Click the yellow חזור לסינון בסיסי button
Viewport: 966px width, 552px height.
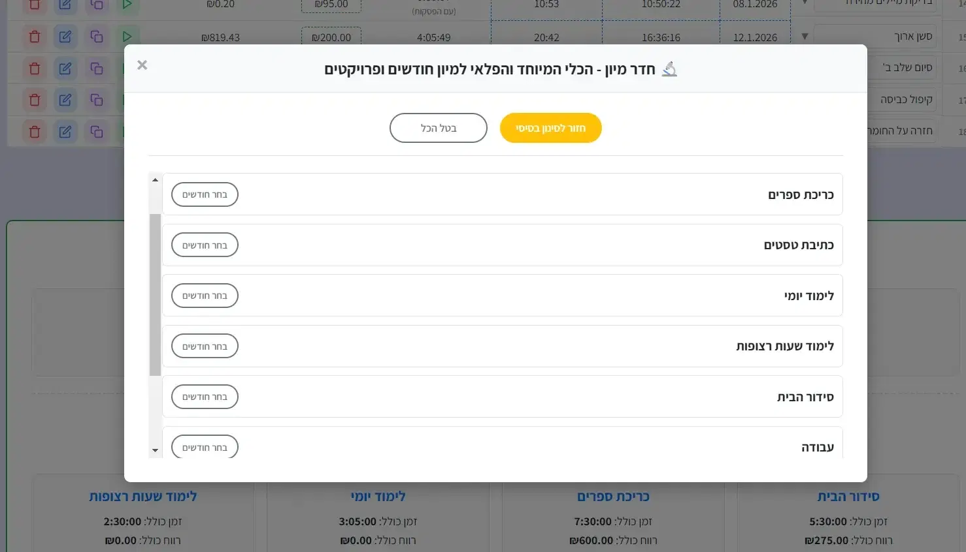550,128
